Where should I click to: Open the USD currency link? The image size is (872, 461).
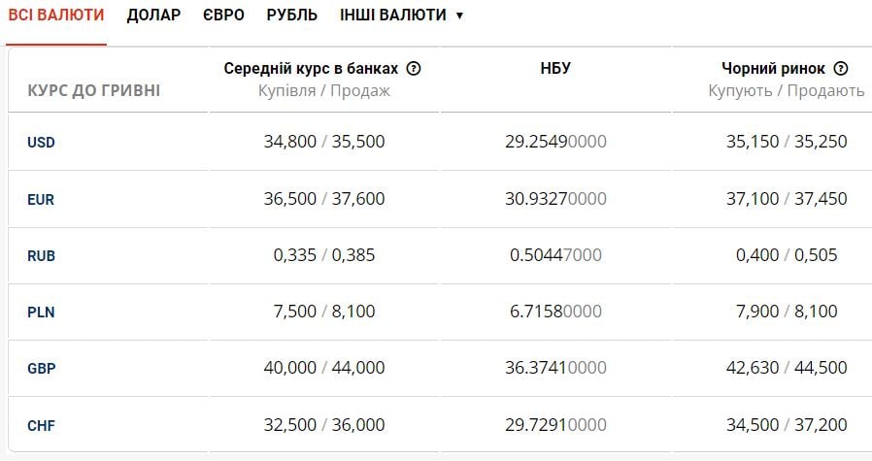pyautogui.click(x=42, y=143)
